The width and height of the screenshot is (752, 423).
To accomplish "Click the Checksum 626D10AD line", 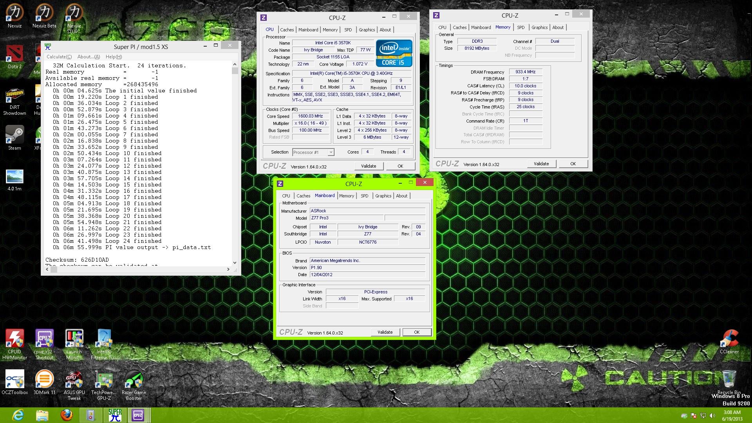I will click(x=77, y=260).
